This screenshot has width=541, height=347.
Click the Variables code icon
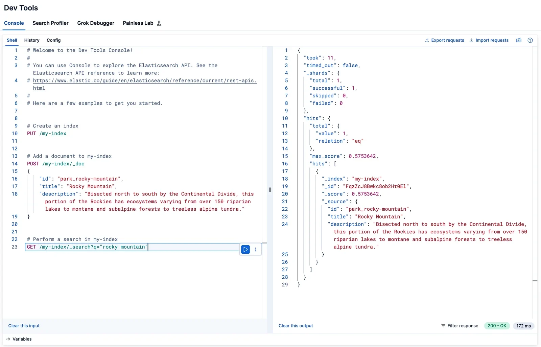point(8,339)
